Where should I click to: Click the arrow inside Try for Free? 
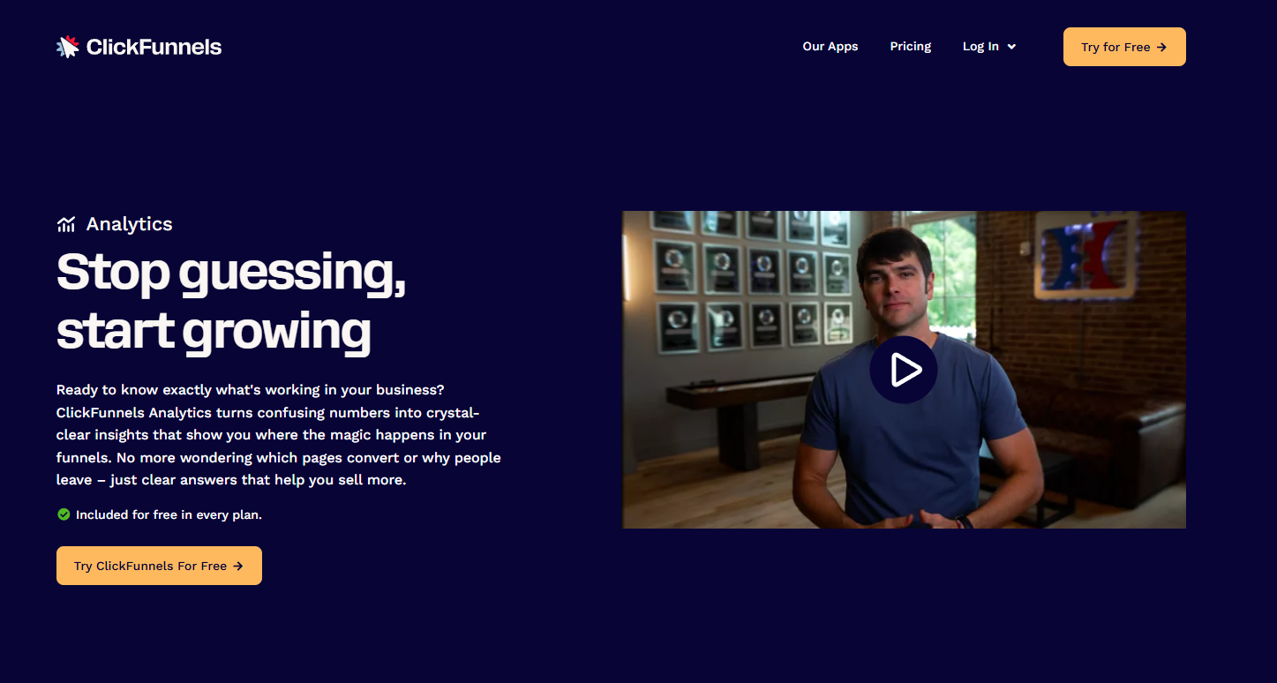pos(1161,48)
